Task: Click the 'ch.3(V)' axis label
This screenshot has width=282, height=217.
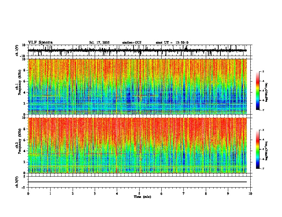Action: (x=17, y=182)
